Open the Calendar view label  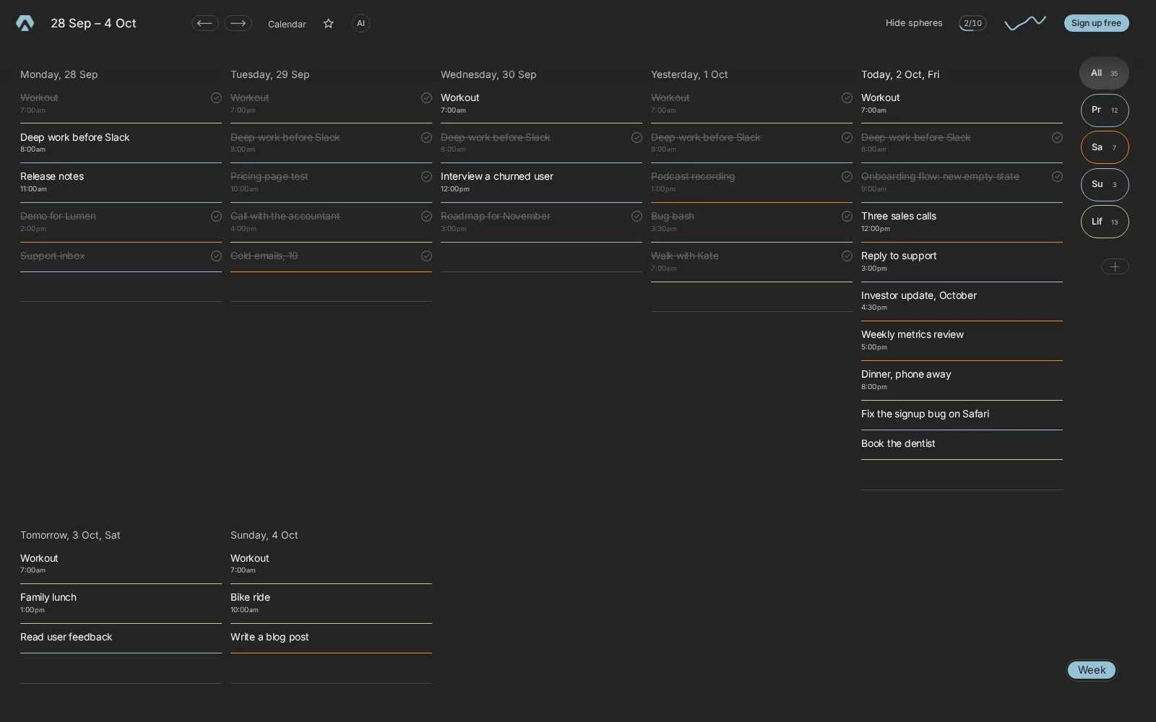[x=287, y=24]
